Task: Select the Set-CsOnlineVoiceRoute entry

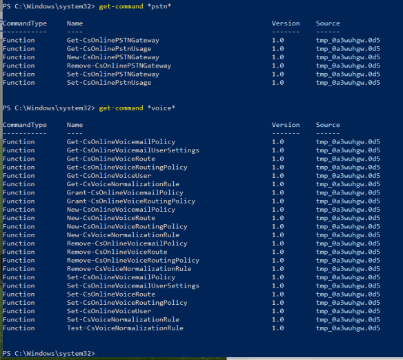Action: (111, 294)
